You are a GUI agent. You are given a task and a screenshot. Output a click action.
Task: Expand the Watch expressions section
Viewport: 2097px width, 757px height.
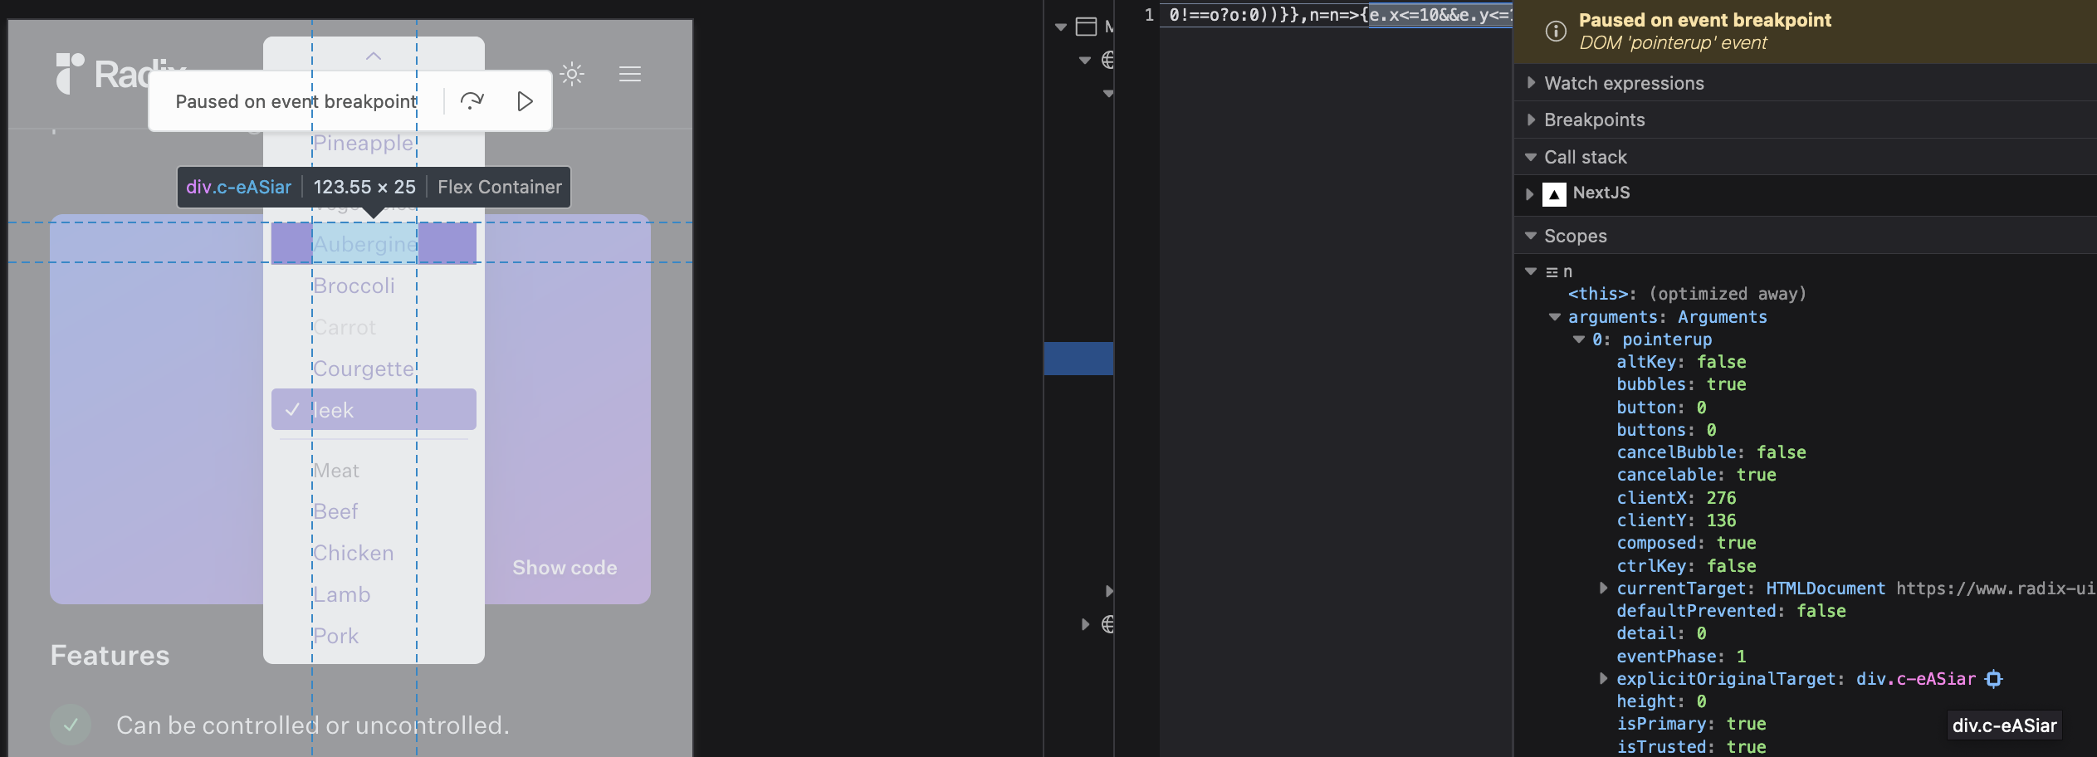click(1530, 83)
